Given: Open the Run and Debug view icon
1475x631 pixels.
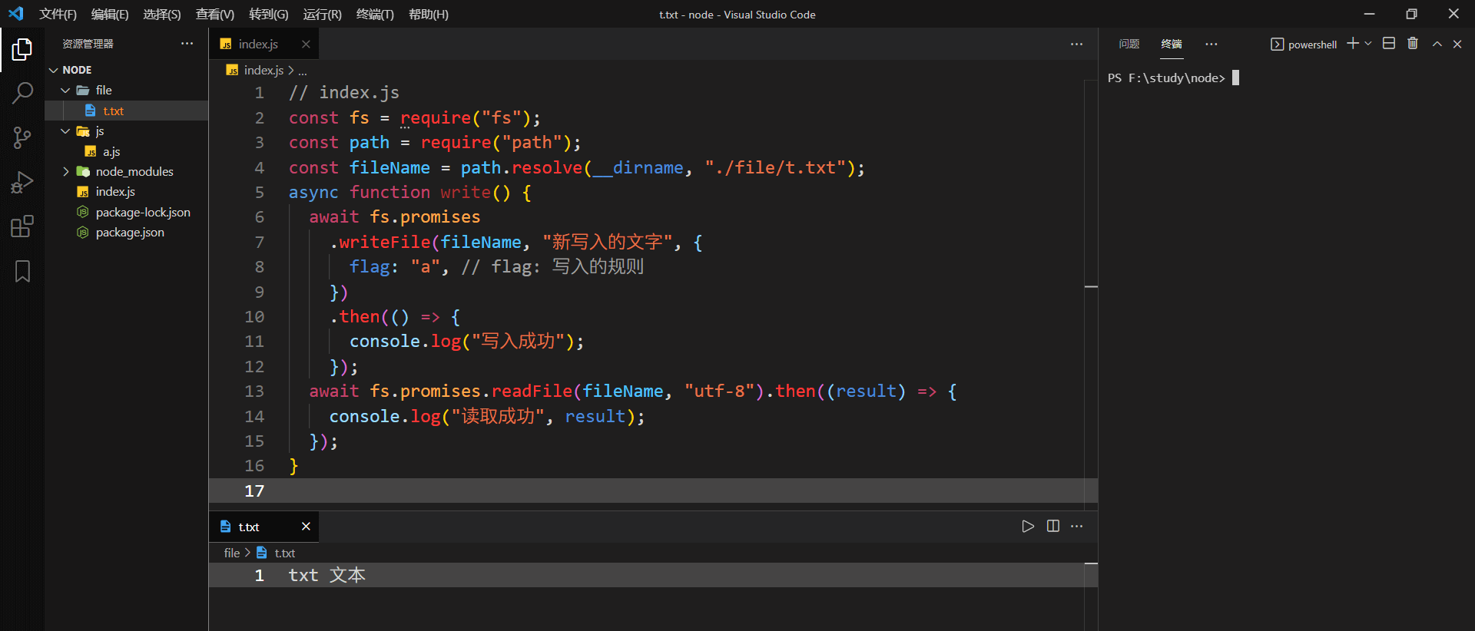Looking at the screenshot, I should coord(22,182).
